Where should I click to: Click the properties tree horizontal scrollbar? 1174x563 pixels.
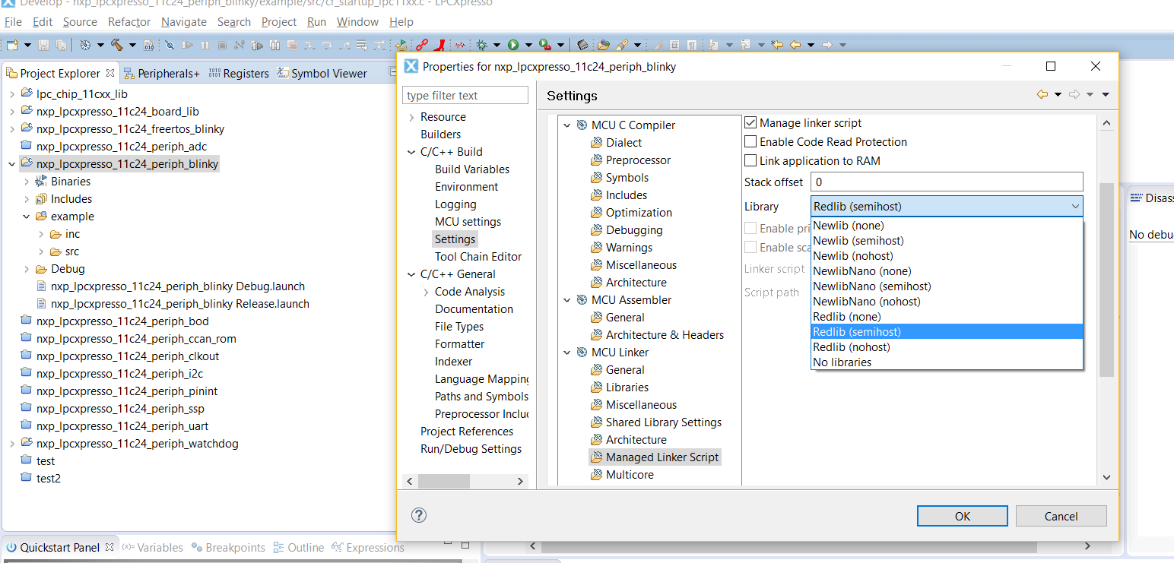pos(443,481)
